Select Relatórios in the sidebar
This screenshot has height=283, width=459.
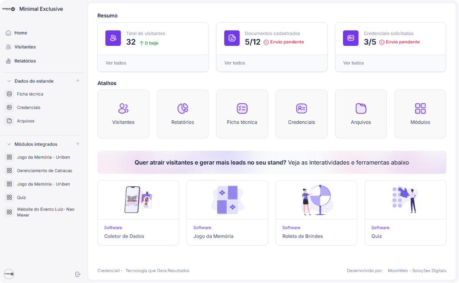[x=25, y=60]
